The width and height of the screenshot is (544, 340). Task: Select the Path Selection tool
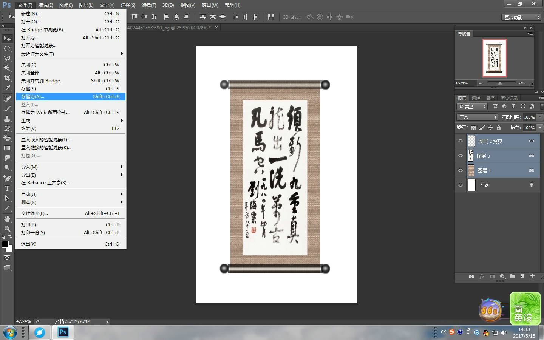(7, 198)
